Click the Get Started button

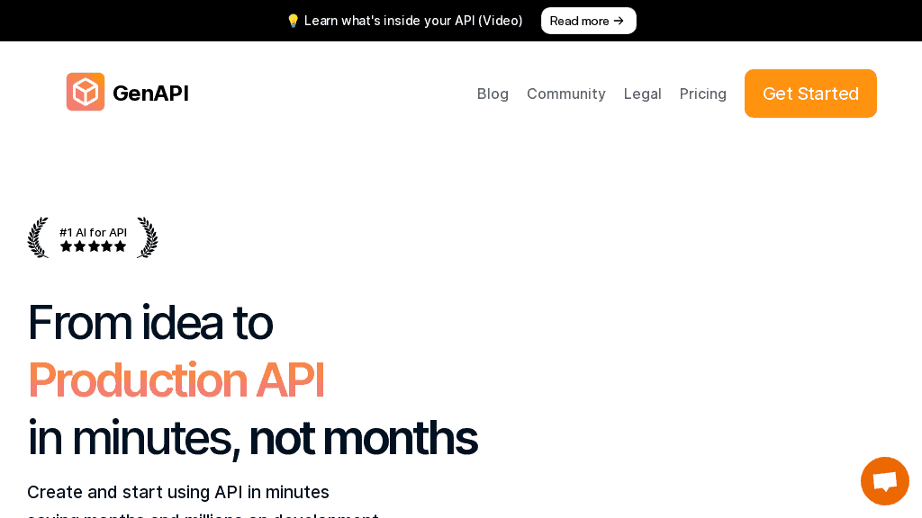pos(809,94)
